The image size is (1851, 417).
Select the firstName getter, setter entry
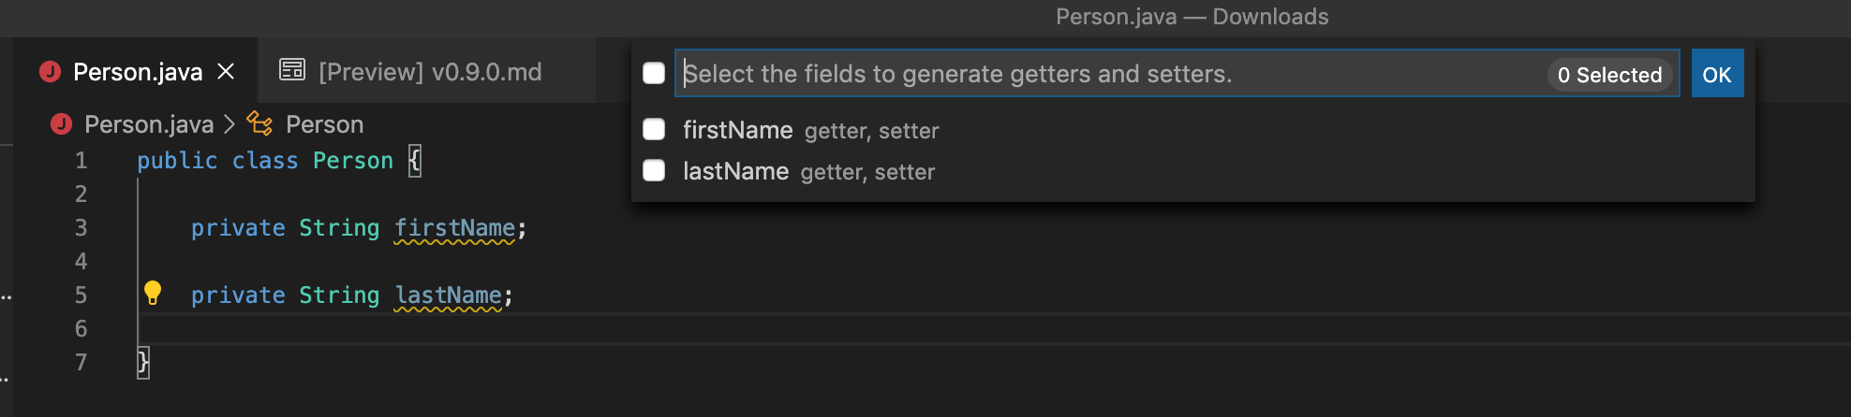pyautogui.click(x=1193, y=130)
